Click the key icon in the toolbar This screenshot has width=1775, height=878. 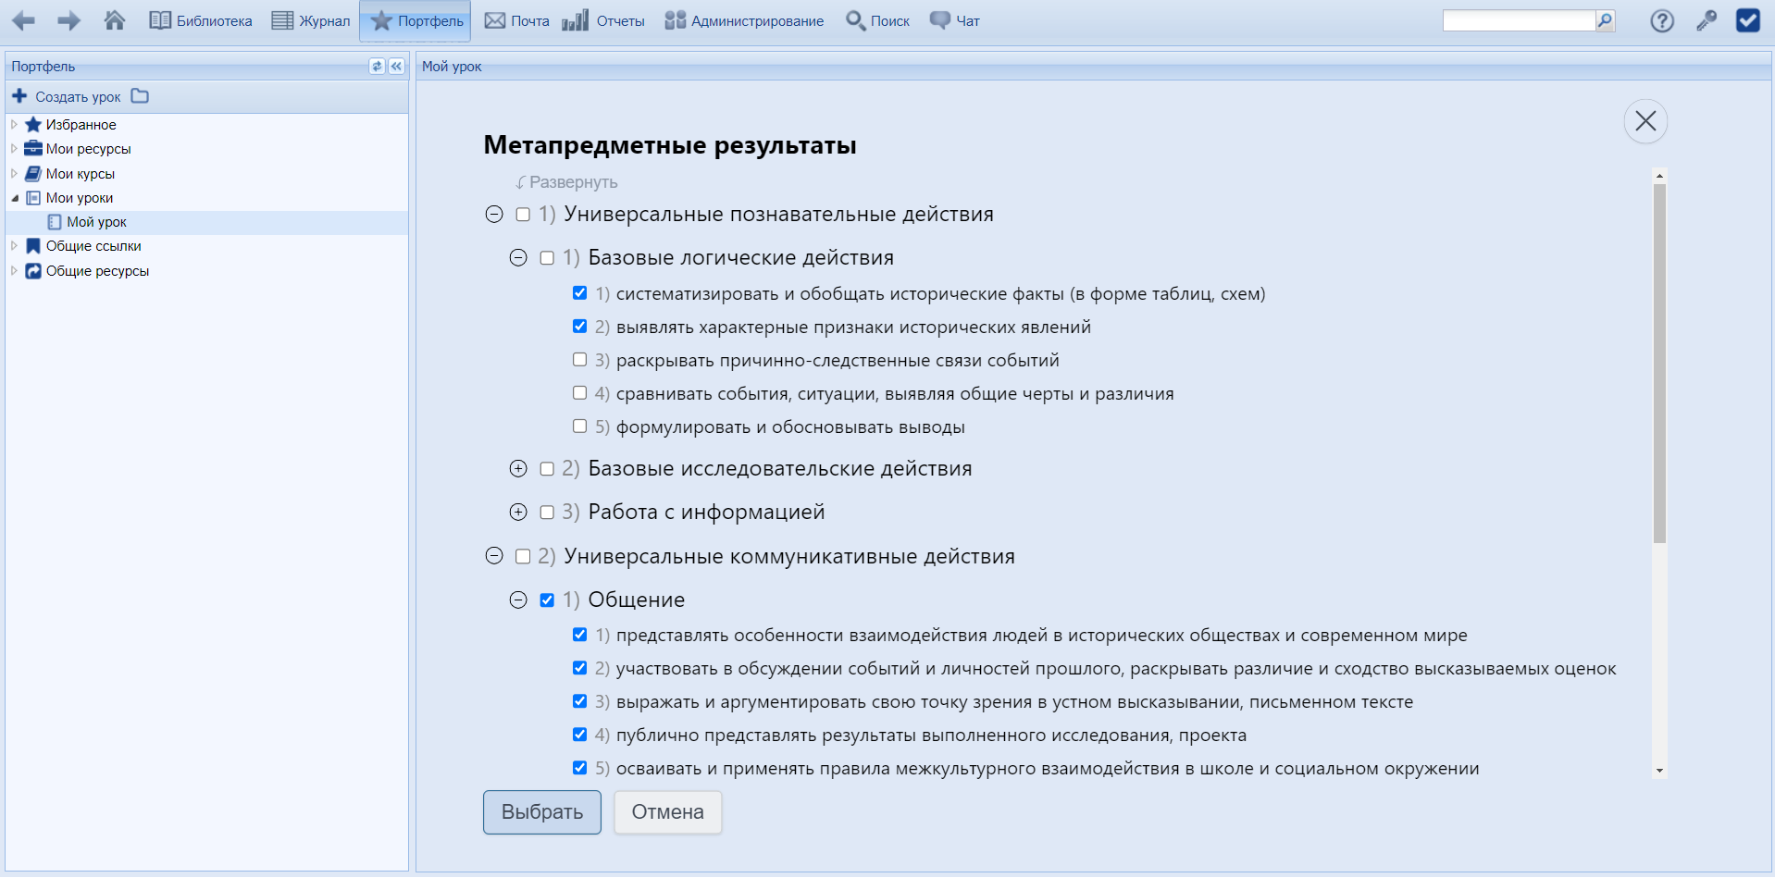click(x=1707, y=20)
